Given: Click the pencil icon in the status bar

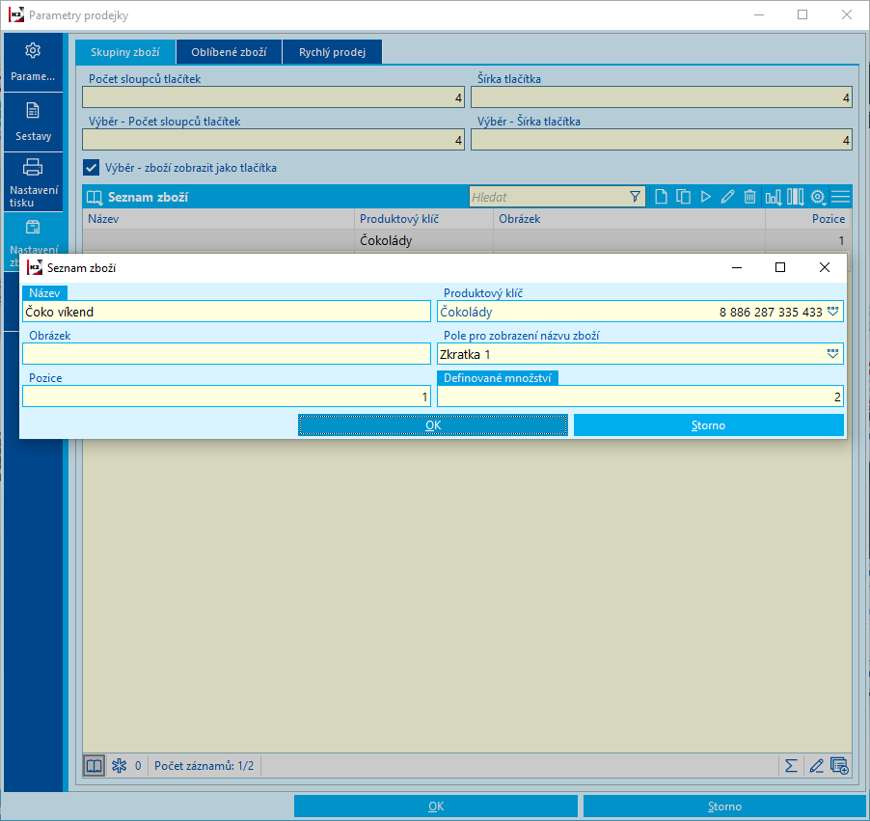Looking at the screenshot, I should pyautogui.click(x=816, y=766).
